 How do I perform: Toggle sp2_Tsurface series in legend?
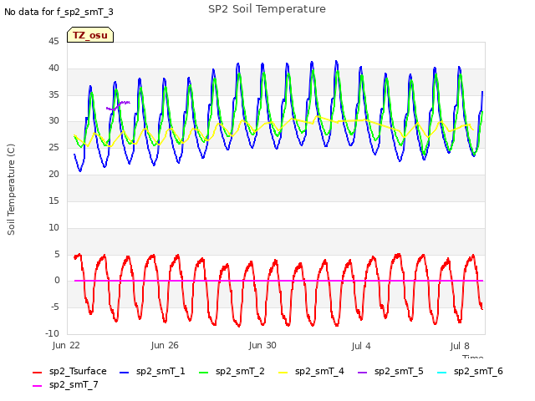69,371
